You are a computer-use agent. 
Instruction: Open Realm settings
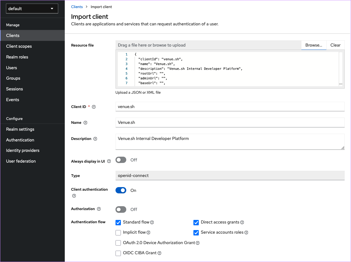[33, 129]
